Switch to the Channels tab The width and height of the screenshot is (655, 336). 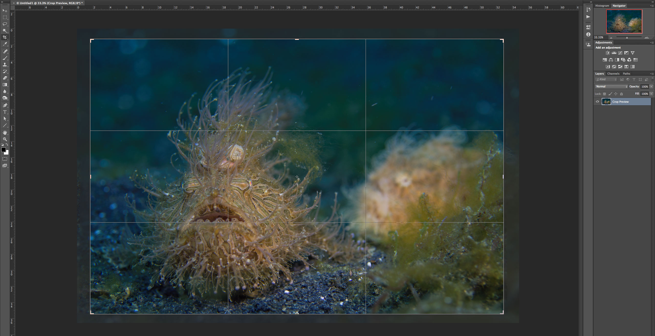pyautogui.click(x=613, y=74)
